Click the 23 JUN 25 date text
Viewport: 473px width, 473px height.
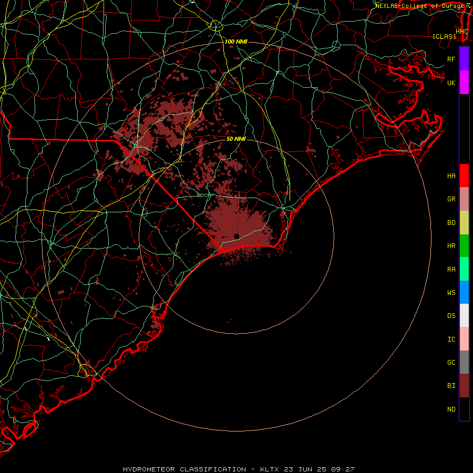[305, 469]
